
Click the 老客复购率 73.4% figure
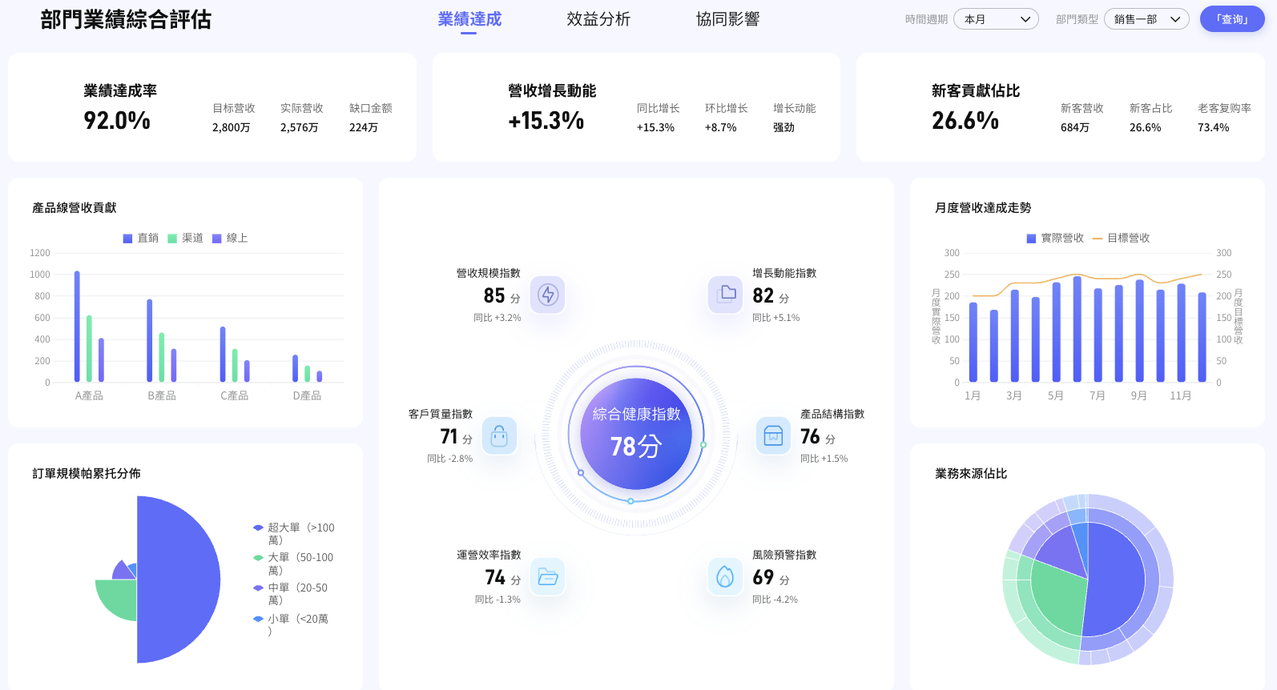1214,127
